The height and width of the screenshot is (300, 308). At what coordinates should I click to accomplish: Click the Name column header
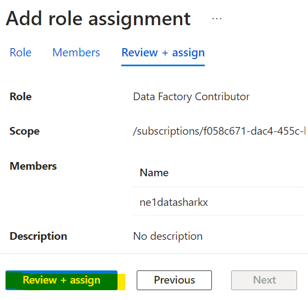coord(154,172)
